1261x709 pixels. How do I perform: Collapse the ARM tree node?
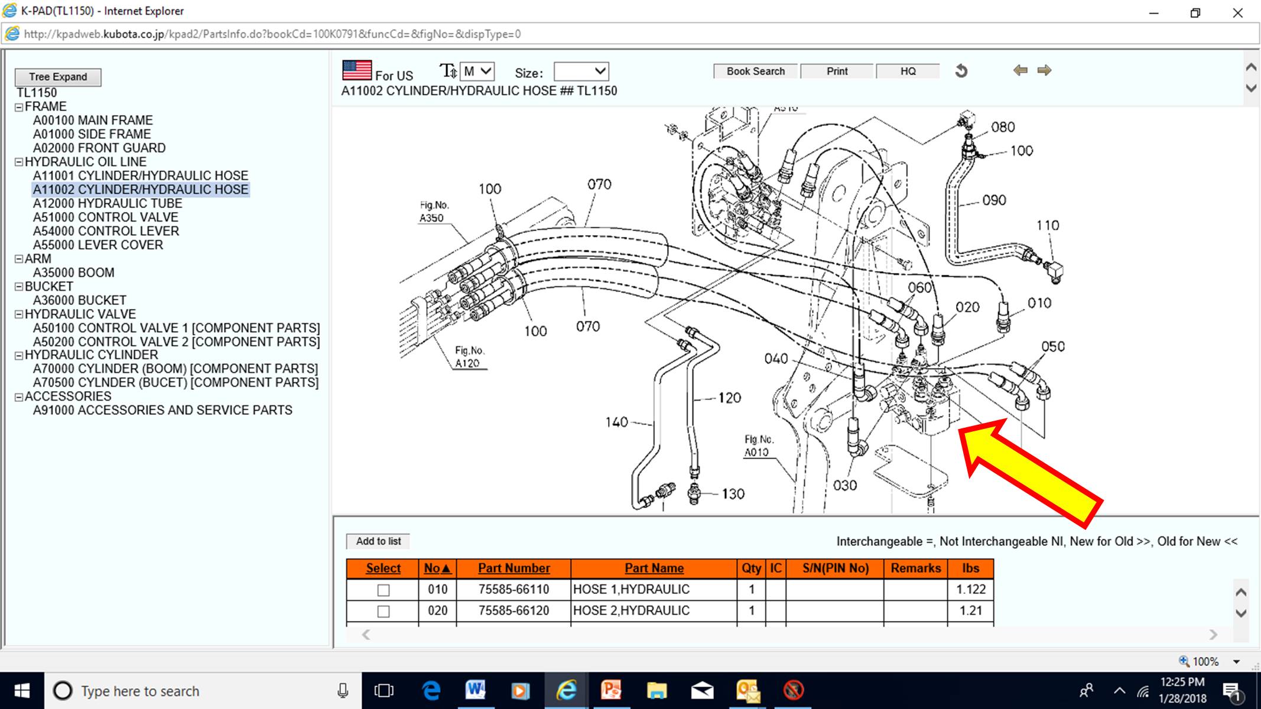point(19,259)
